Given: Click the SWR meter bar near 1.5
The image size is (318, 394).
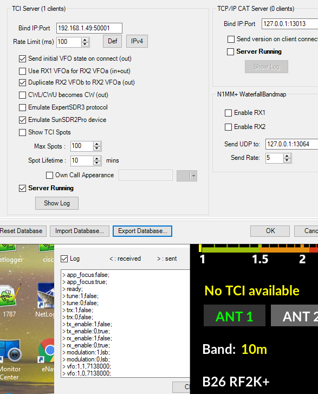Looking at the screenshot, I should click(x=260, y=249).
